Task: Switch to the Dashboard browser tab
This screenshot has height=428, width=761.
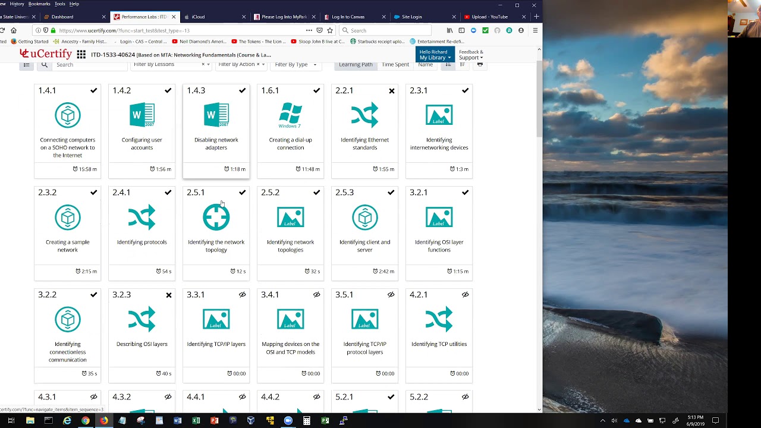Action: click(74, 17)
